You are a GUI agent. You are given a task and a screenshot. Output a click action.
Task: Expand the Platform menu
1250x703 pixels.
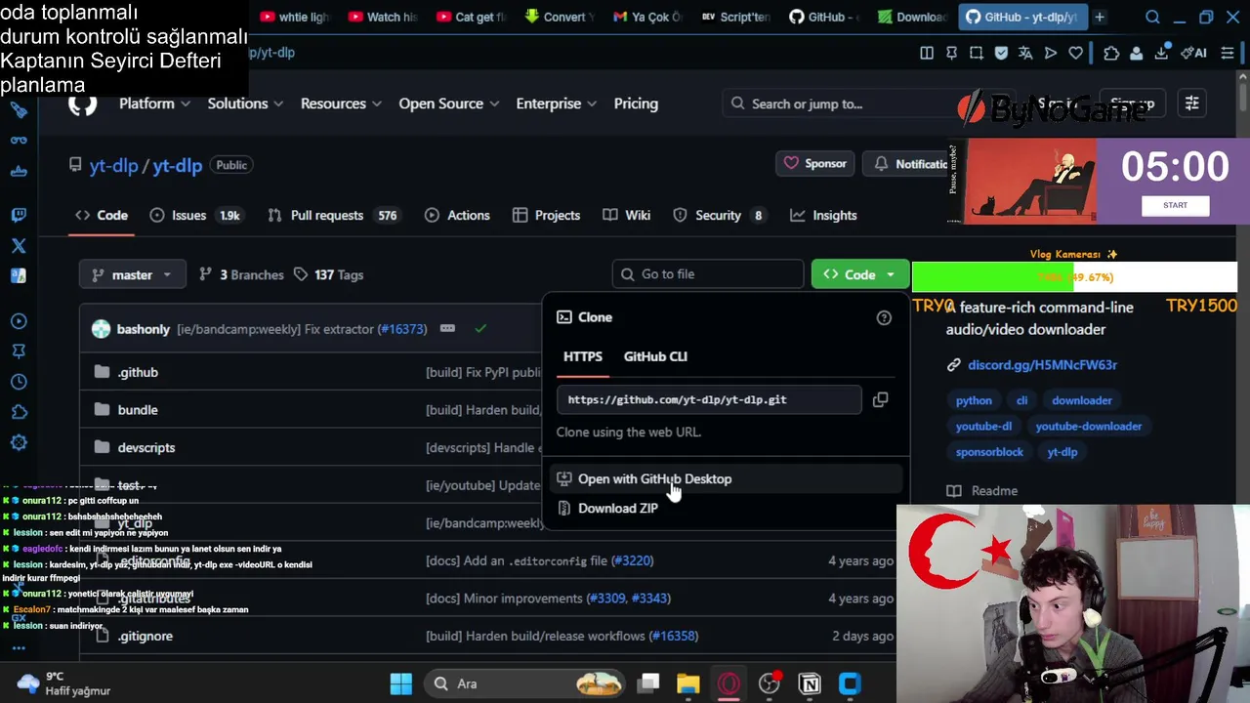click(154, 103)
